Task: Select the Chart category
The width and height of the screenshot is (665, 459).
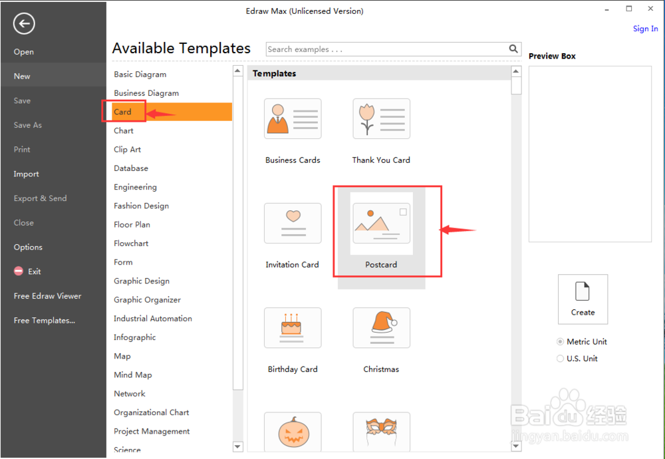Action: [x=124, y=130]
